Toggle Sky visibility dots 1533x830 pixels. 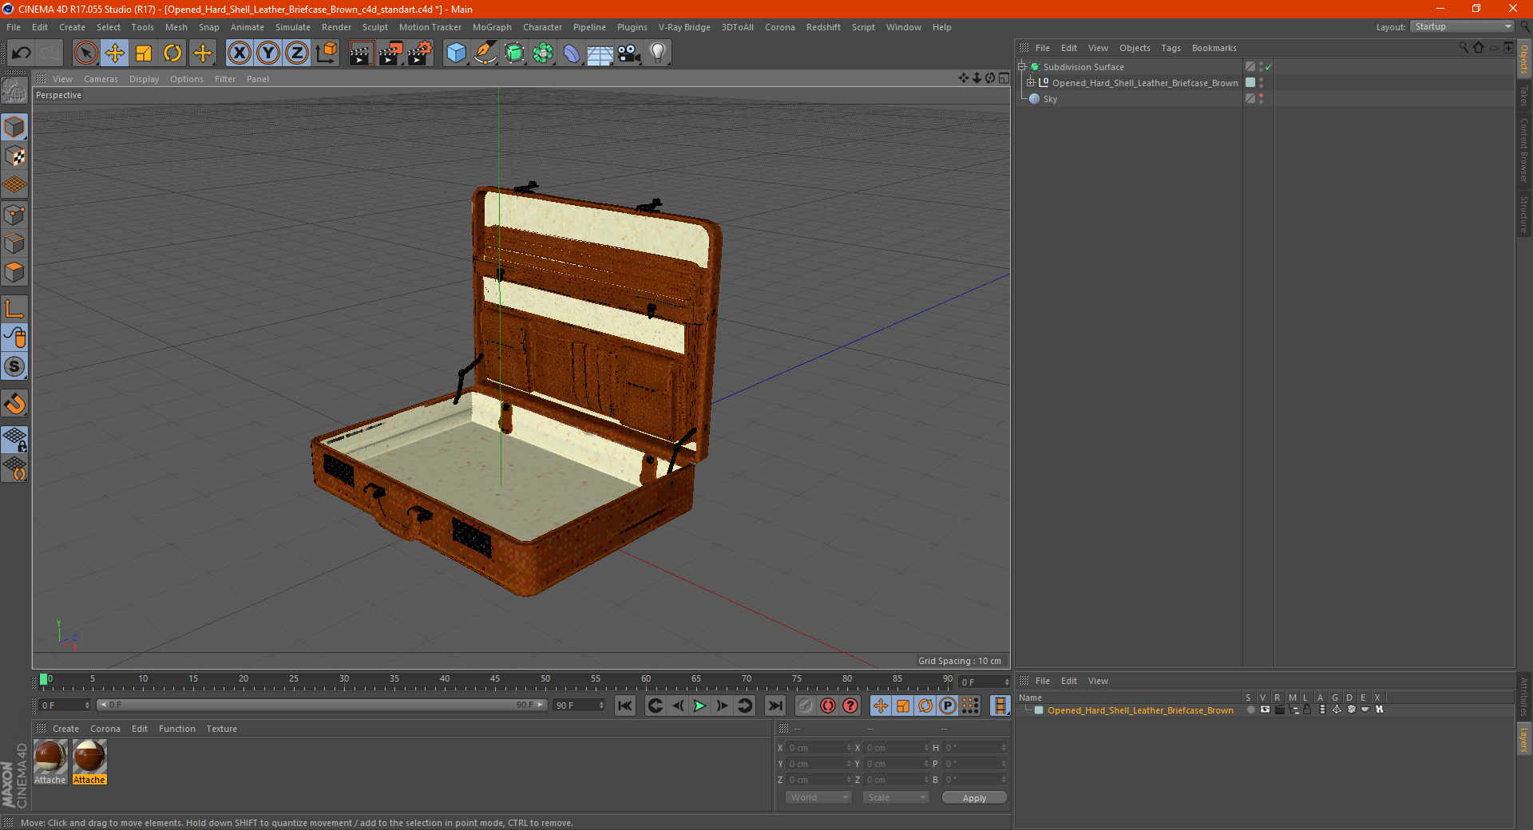[x=1261, y=98]
